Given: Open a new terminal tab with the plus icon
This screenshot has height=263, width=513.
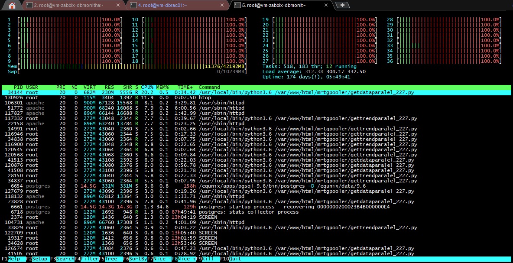Looking at the screenshot, I should [x=342, y=6].
